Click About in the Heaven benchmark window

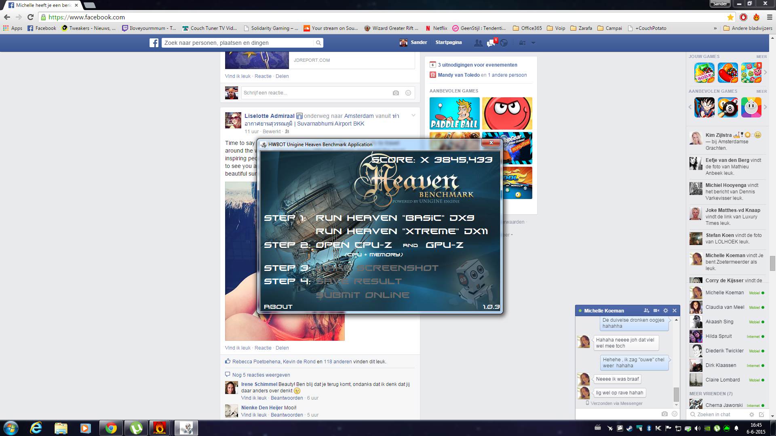pyautogui.click(x=278, y=307)
